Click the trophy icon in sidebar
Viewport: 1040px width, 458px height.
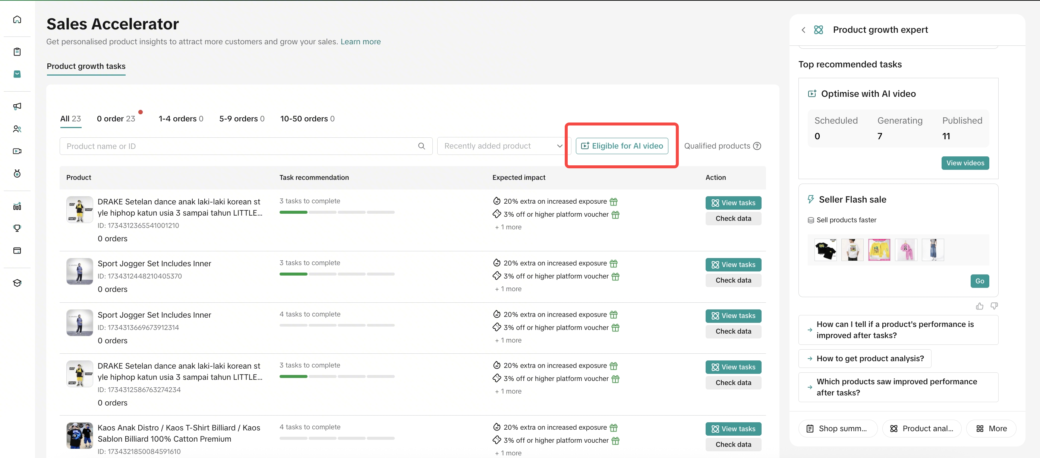pos(17,228)
